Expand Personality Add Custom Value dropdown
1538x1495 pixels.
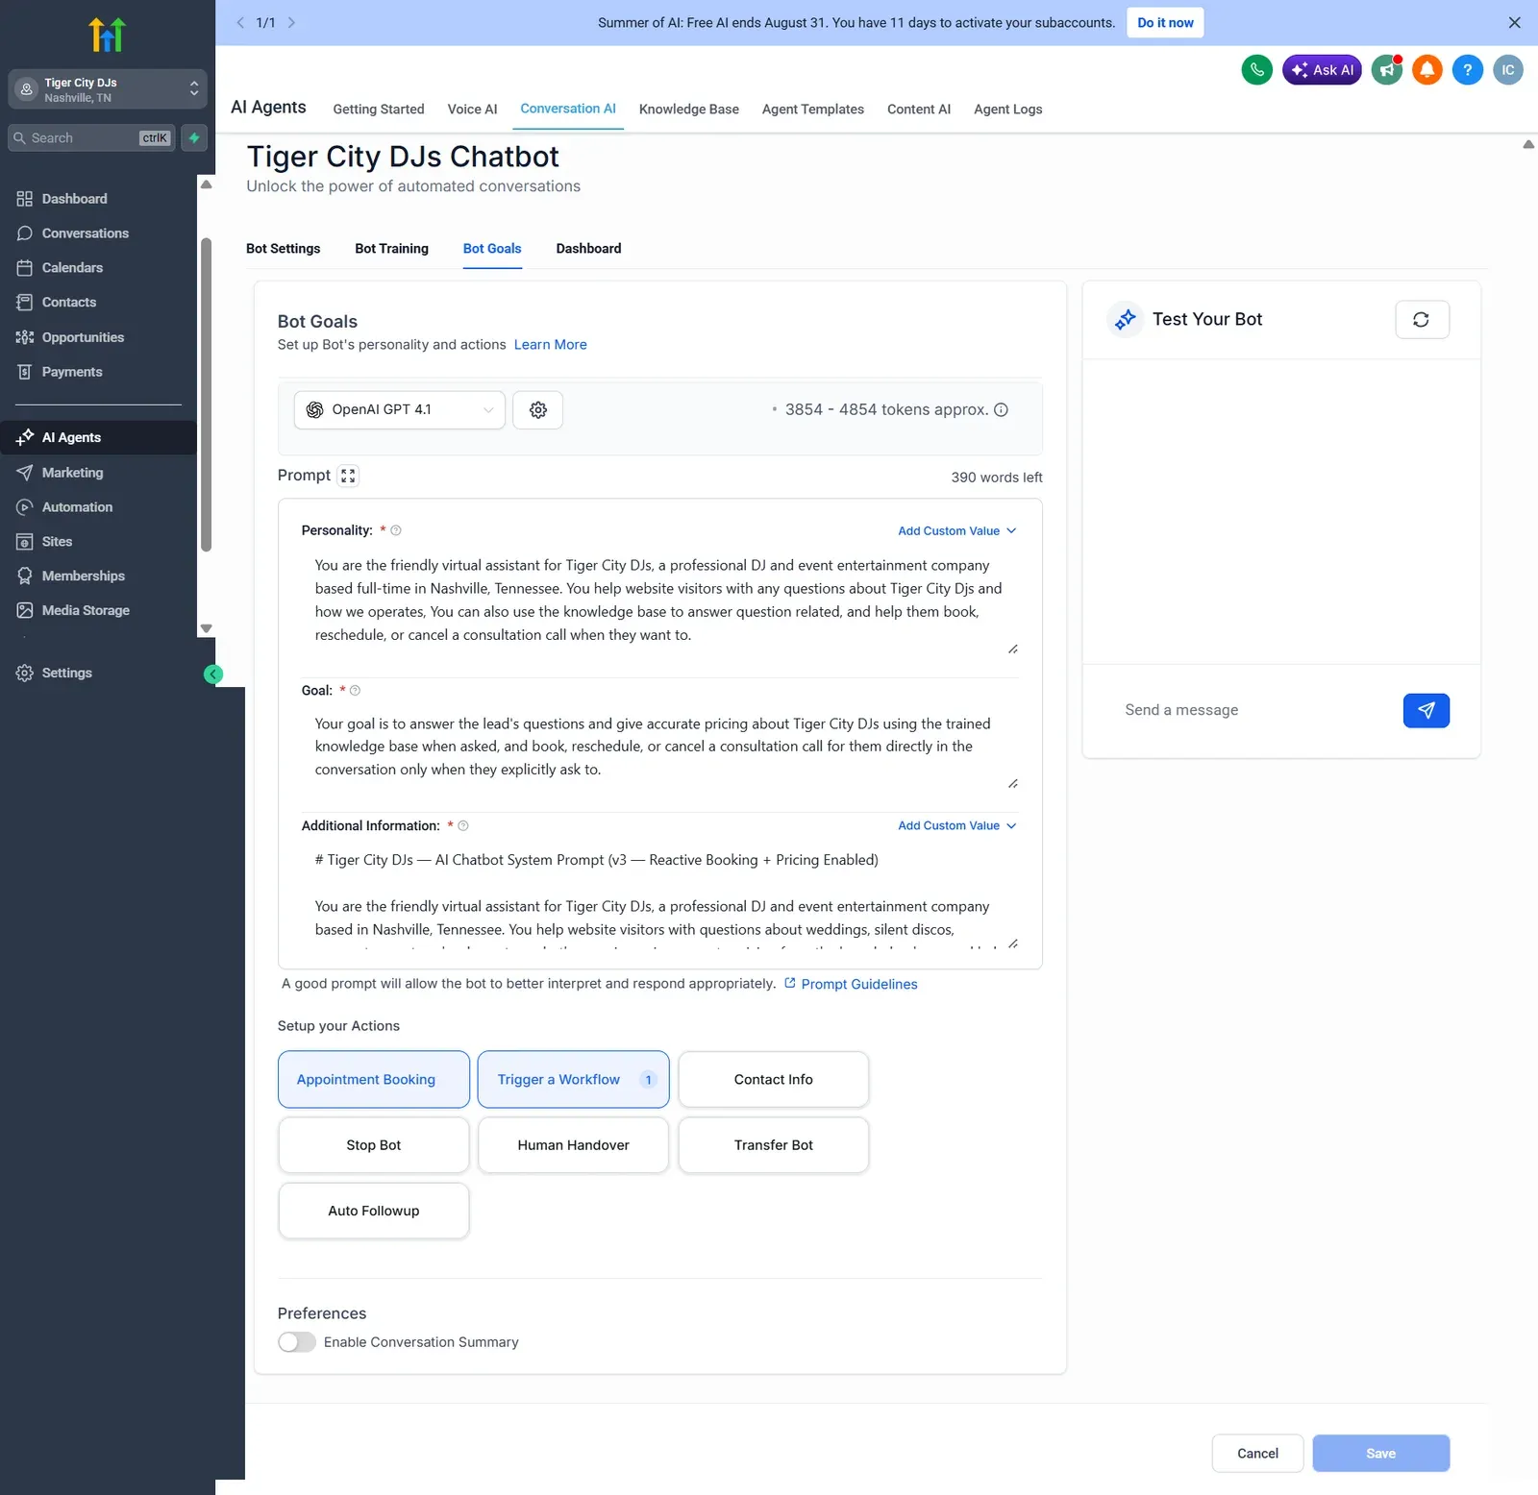(957, 531)
